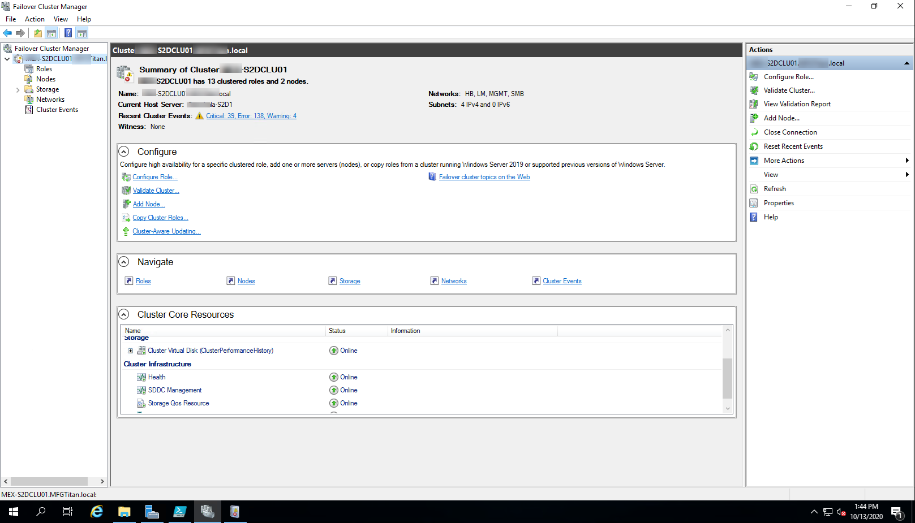Navigate to Cluster Events via shortcut link
The image size is (915, 523).
click(562, 281)
